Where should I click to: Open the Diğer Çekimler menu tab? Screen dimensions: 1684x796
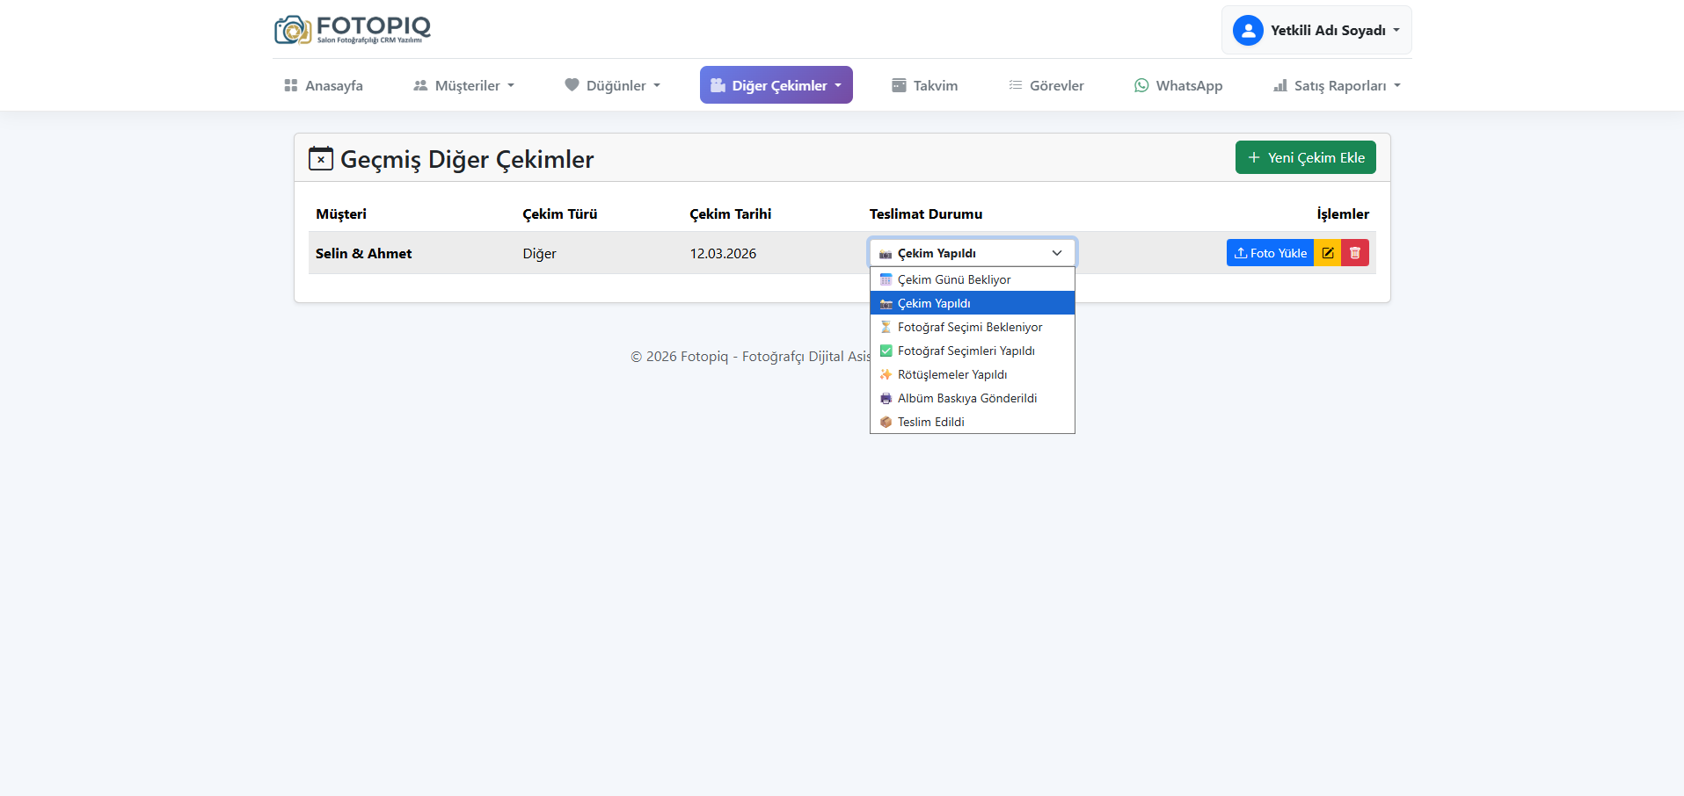tap(776, 85)
